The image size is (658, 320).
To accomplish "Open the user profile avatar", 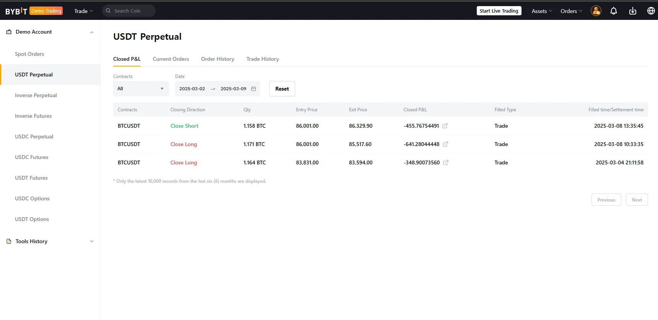I will click(x=596, y=11).
